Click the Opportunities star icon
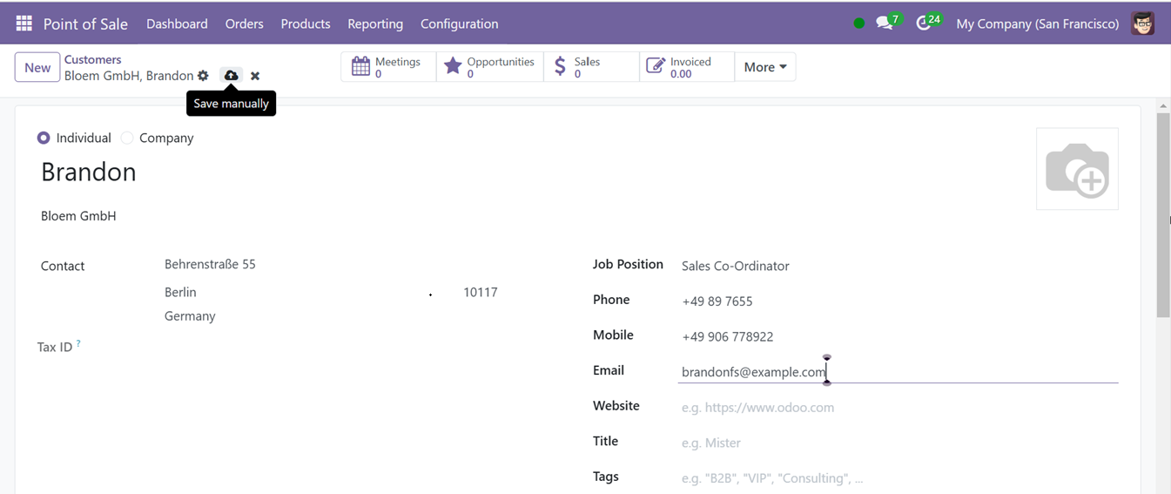Screen dimensions: 1171x494 pos(453,66)
